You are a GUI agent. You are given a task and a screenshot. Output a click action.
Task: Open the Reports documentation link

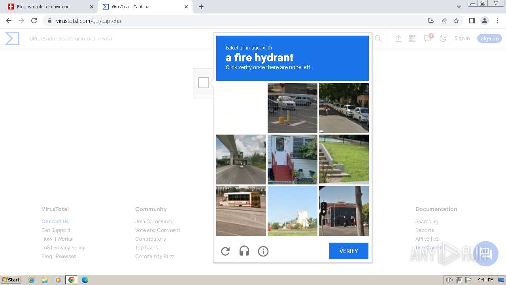point(425,230)
